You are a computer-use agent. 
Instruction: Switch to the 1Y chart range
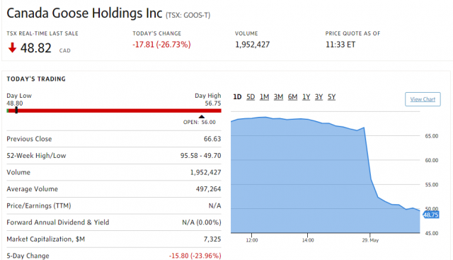(306, 97)
